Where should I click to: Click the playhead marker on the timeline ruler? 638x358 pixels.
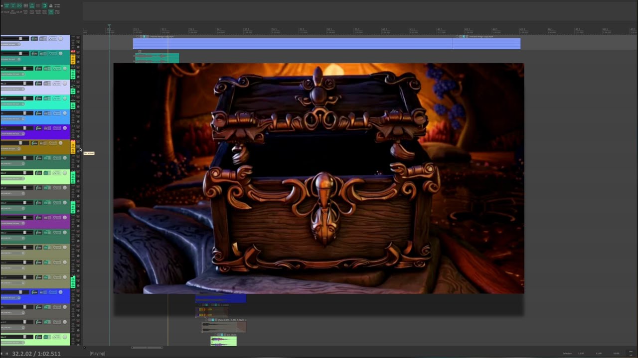click(x=109, y=25)
